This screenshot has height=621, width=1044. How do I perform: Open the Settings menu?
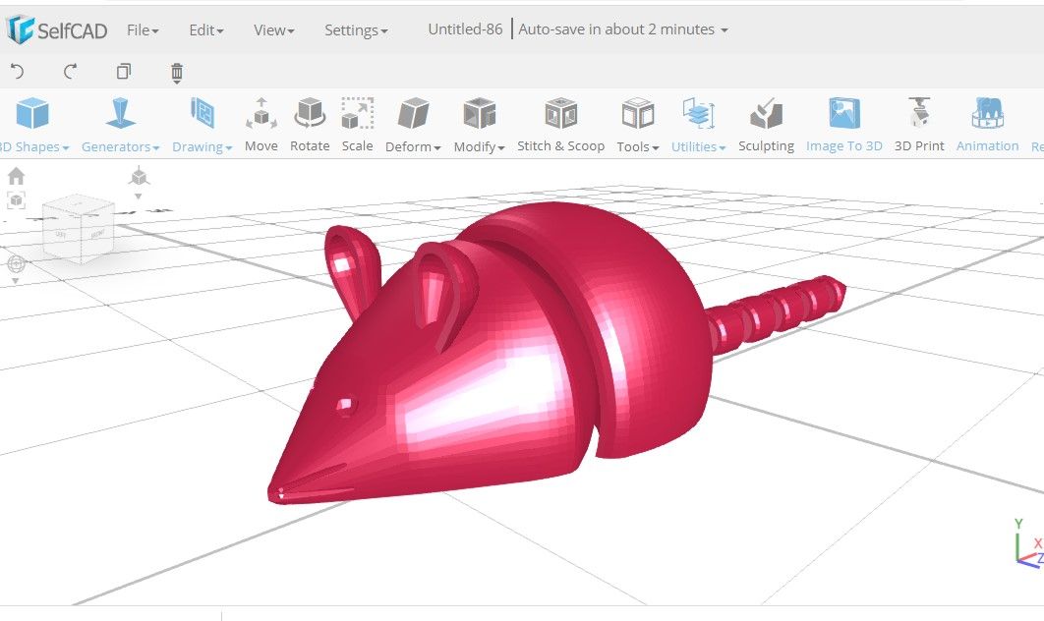pos(356,29)
